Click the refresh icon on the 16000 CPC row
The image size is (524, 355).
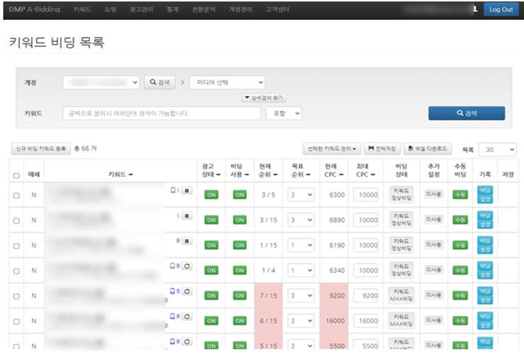(x=186, y=317)
